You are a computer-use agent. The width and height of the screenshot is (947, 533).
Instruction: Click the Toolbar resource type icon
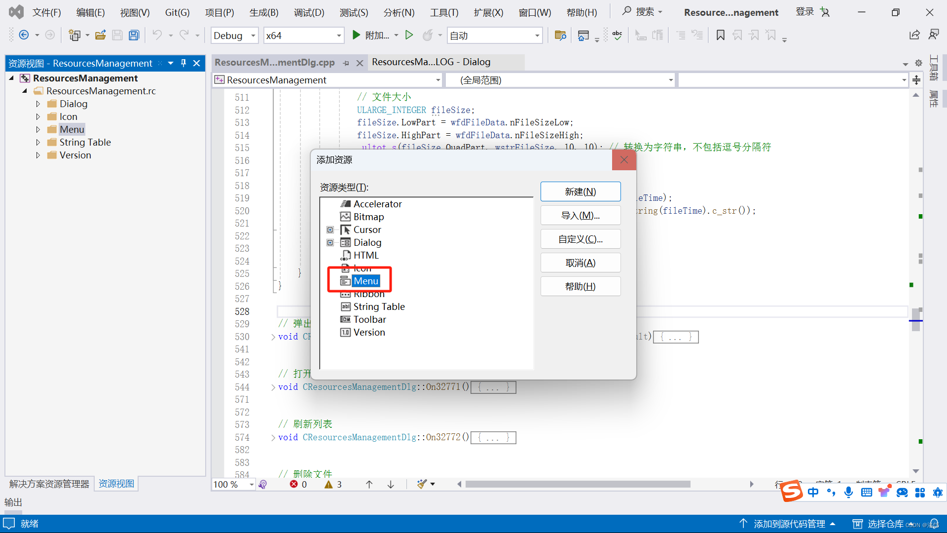[345, 319]
